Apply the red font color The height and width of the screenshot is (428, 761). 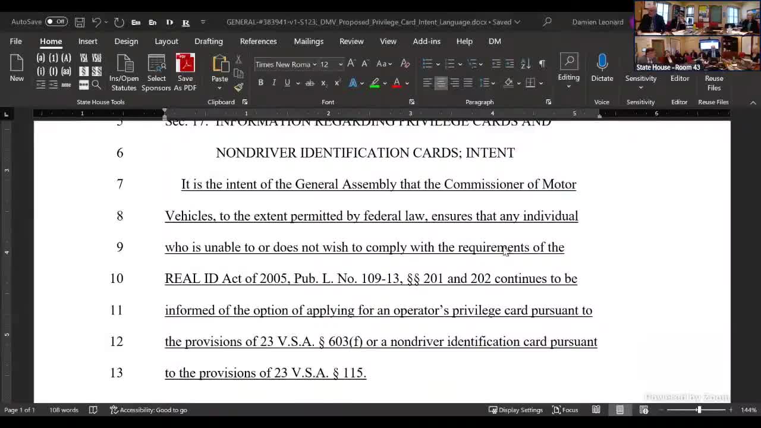click(396, 83)
